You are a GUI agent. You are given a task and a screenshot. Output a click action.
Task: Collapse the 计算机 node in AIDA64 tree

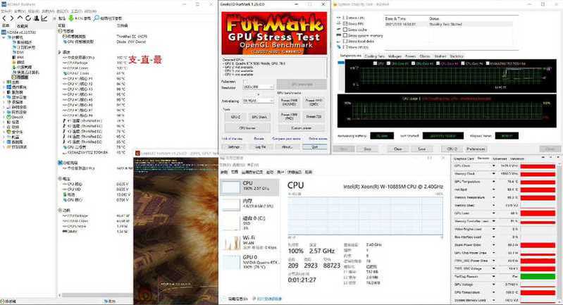point(4,37)
